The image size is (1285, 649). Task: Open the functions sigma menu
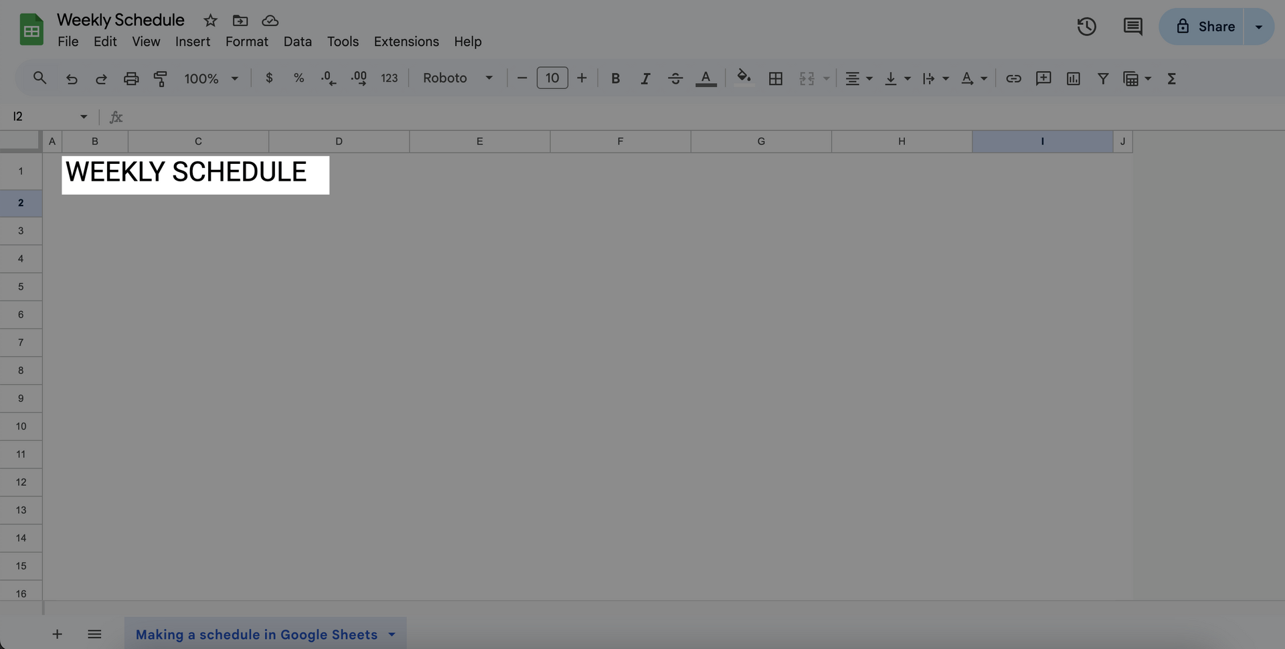(x=1172, y=79)
